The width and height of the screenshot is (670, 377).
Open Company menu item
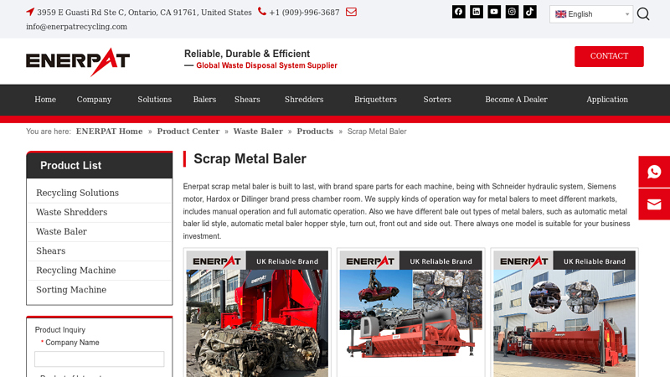(94, 100)
